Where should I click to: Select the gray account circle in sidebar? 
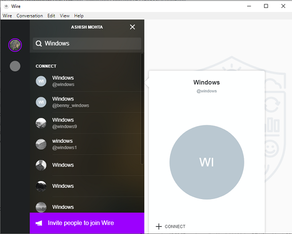click(x=15, y=66)
